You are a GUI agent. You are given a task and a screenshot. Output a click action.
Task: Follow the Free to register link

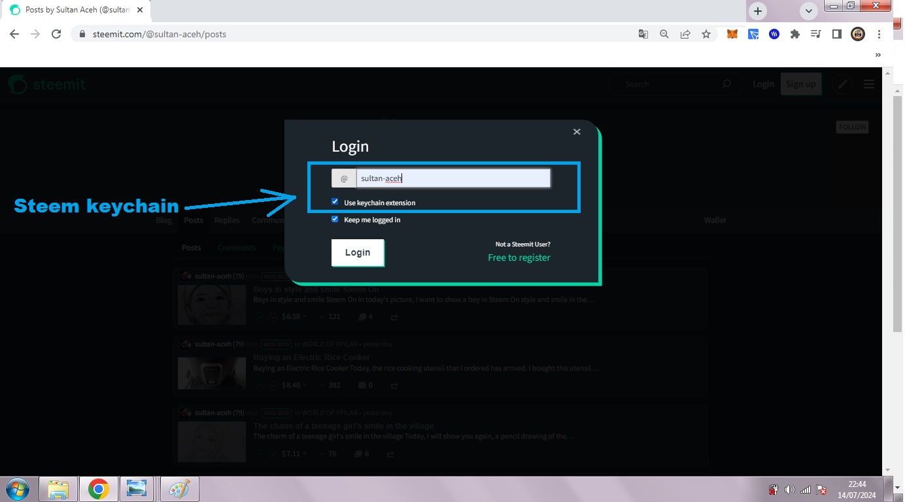519,258
